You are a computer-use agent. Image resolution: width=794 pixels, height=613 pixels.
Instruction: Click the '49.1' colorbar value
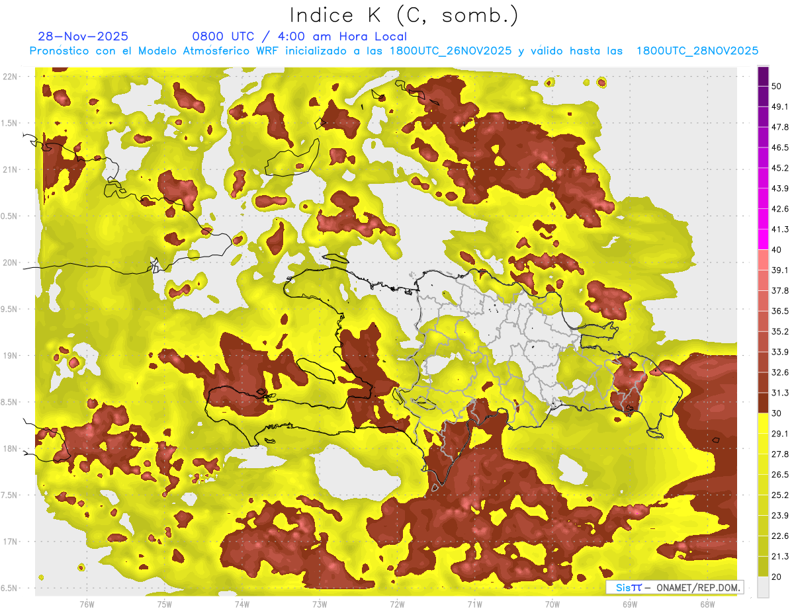781,106
